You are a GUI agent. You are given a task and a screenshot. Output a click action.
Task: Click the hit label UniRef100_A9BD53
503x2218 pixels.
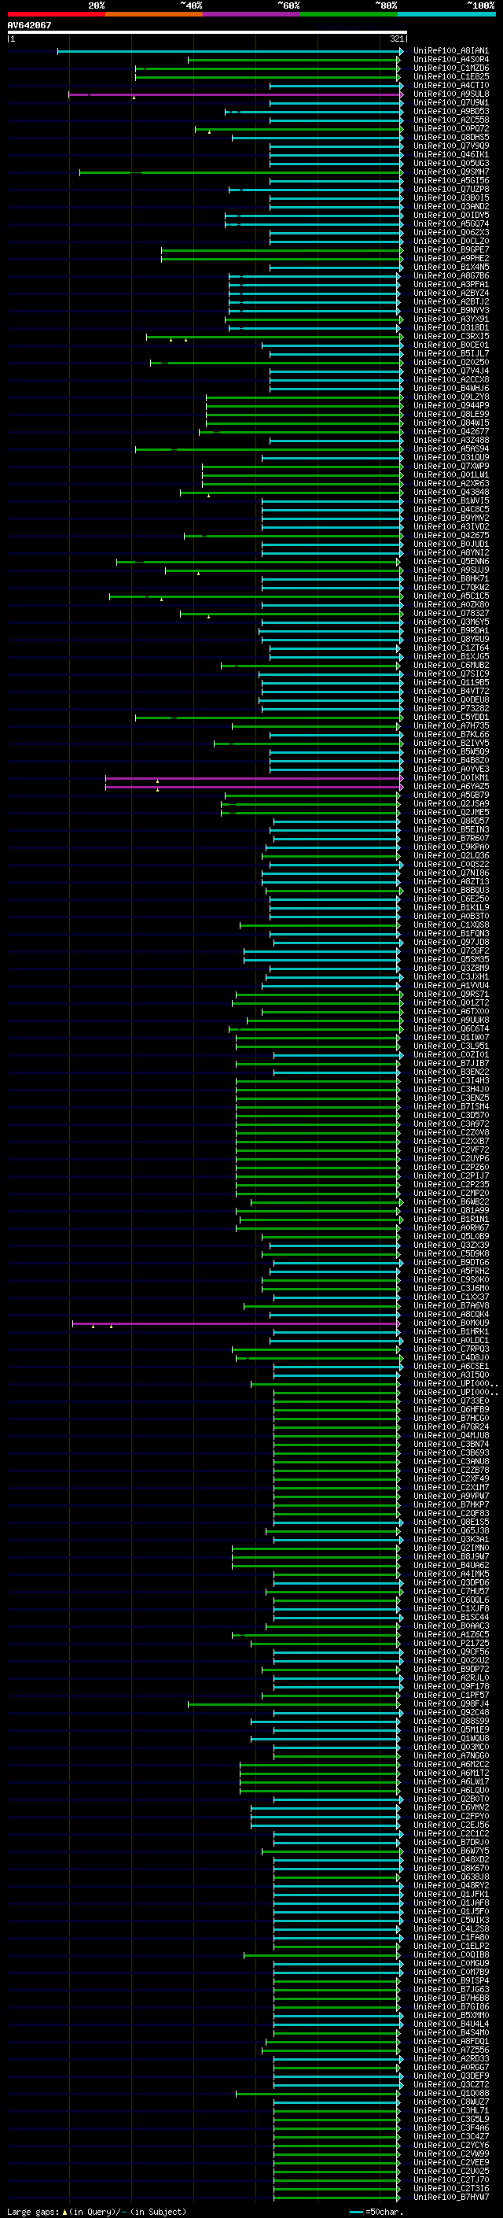tap(450, 111)
